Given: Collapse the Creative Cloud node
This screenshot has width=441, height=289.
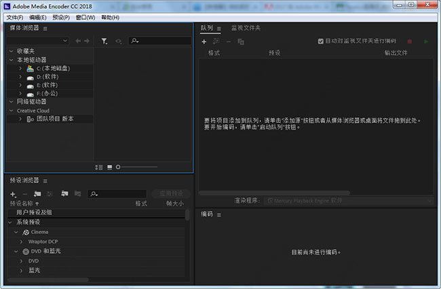Looking at the screenshot, I should (12, 111).
